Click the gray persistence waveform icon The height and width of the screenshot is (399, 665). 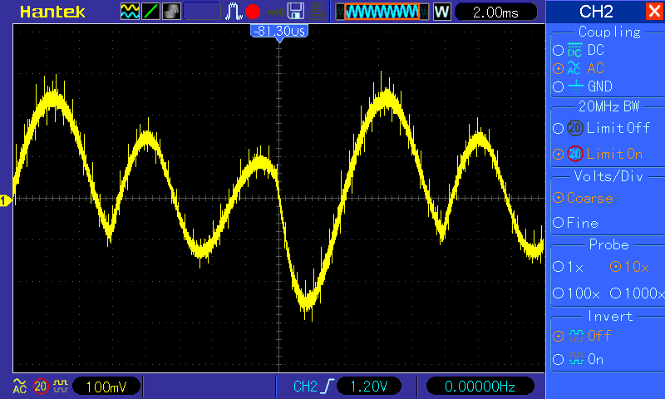[171, 12]
